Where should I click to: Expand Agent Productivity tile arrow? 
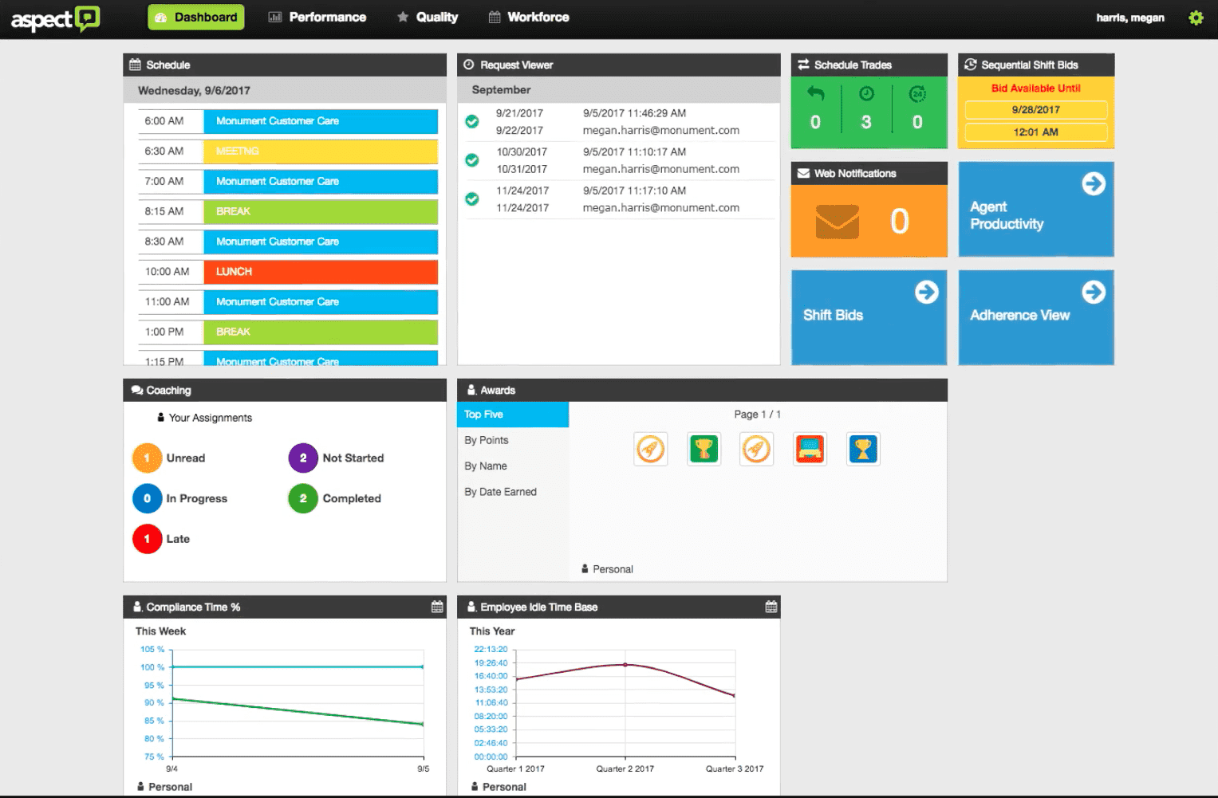point(1093,184)
